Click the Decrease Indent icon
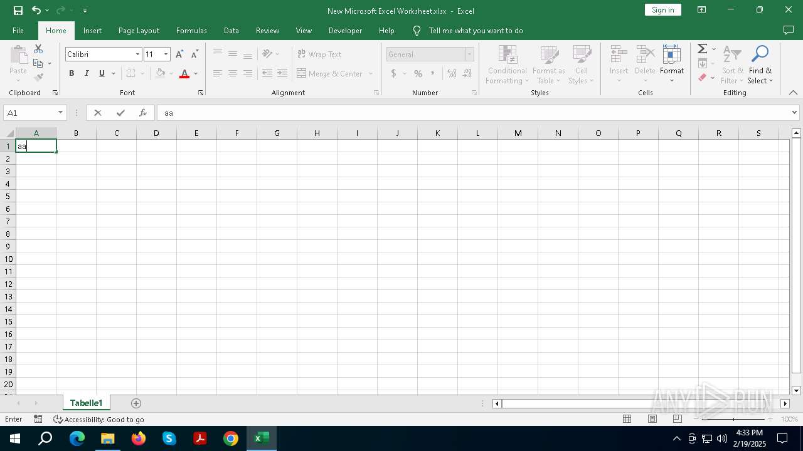803x451 pixels. 267,73
